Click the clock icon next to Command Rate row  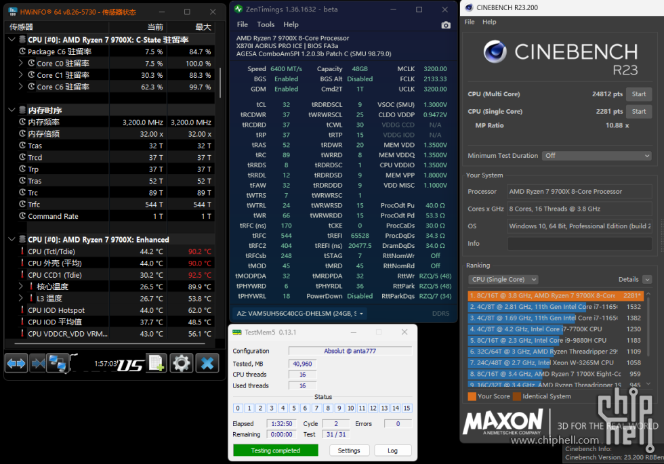point(22,216)
